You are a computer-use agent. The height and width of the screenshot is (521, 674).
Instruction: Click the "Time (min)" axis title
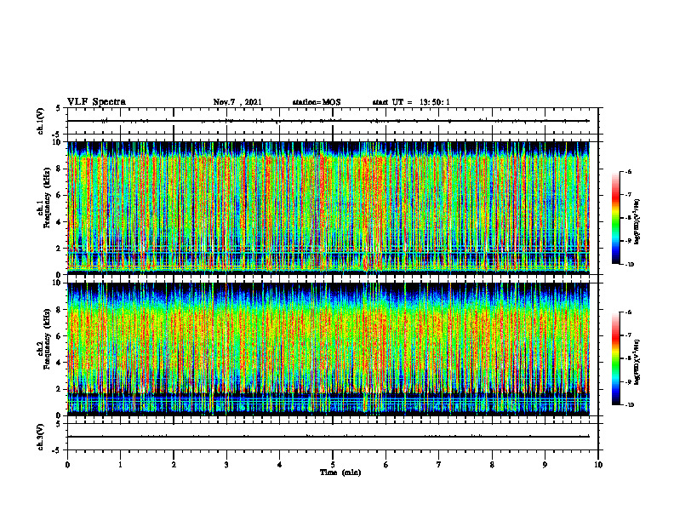pyautogui.click(x=340, y=472)
